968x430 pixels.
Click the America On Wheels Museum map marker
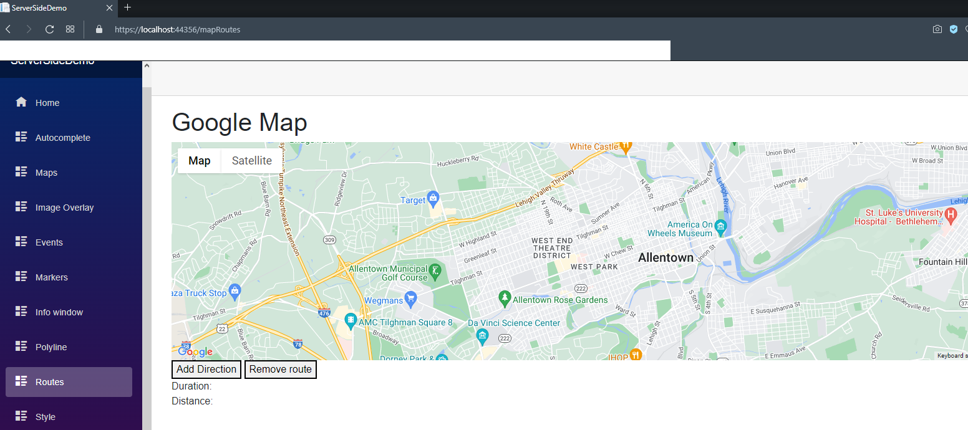click(721, 227)
